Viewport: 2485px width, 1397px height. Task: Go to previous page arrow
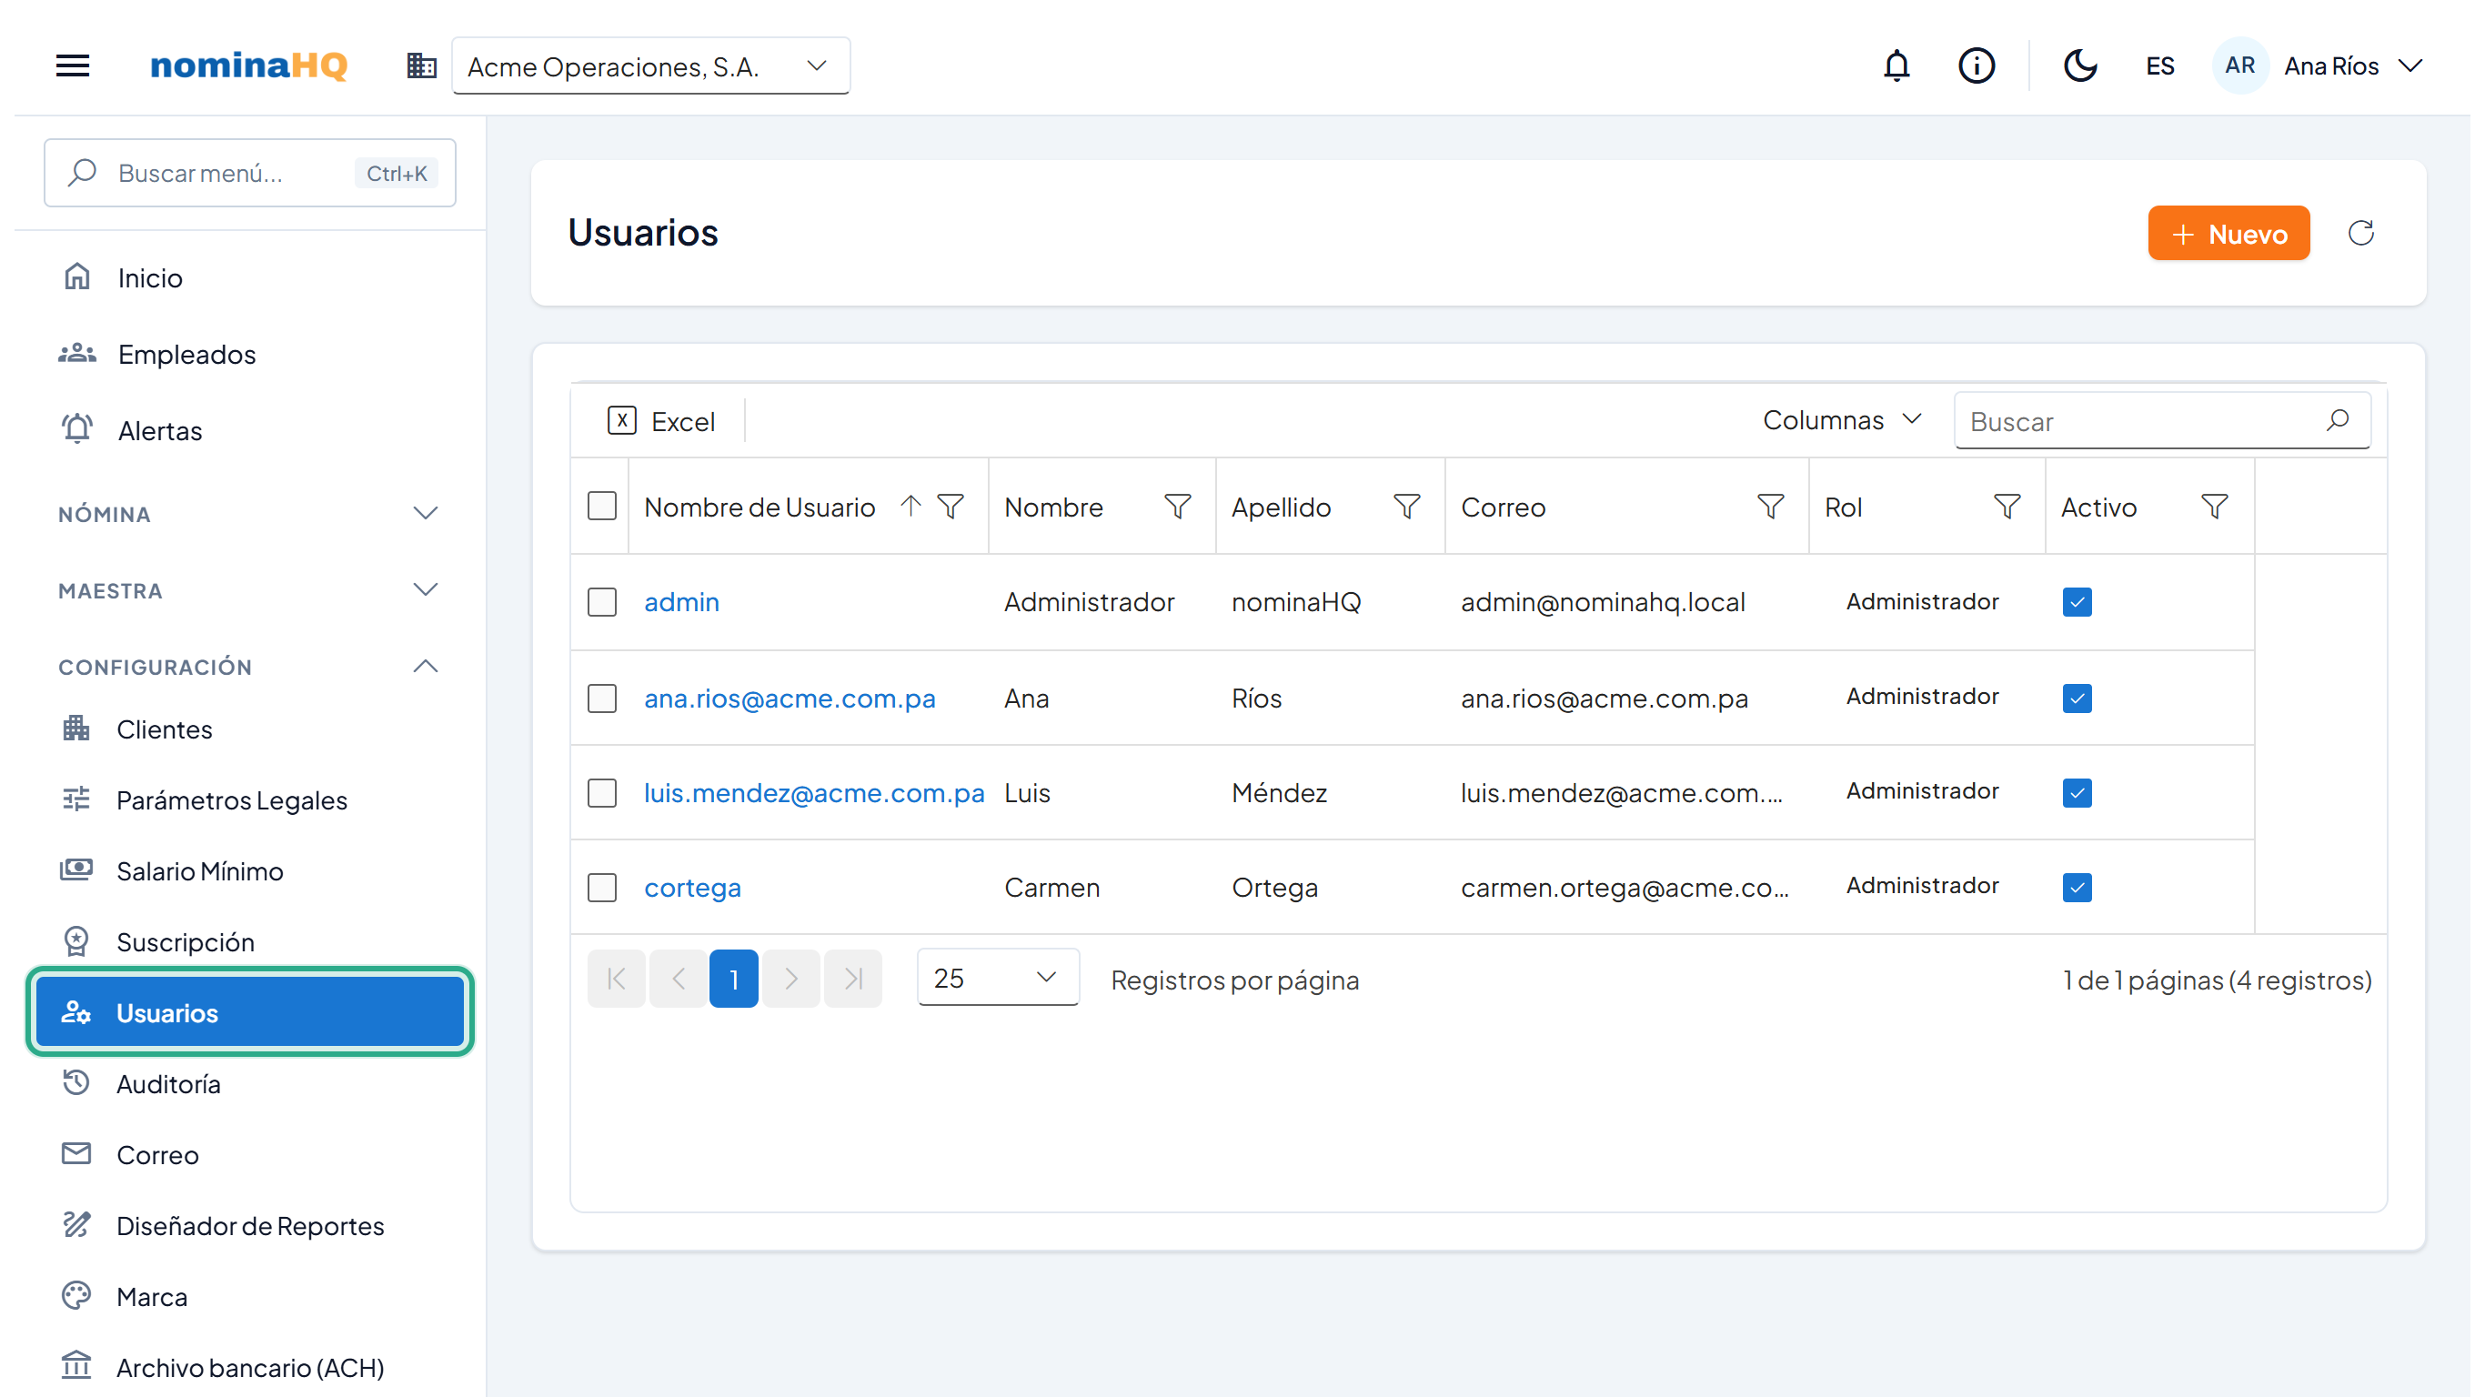click(x=679, y=980)
